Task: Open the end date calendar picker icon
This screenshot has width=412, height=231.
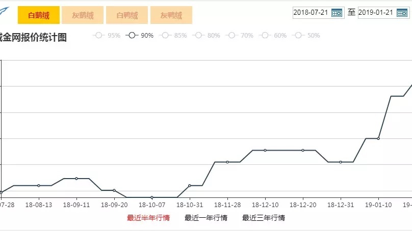Action: (402, 13)
